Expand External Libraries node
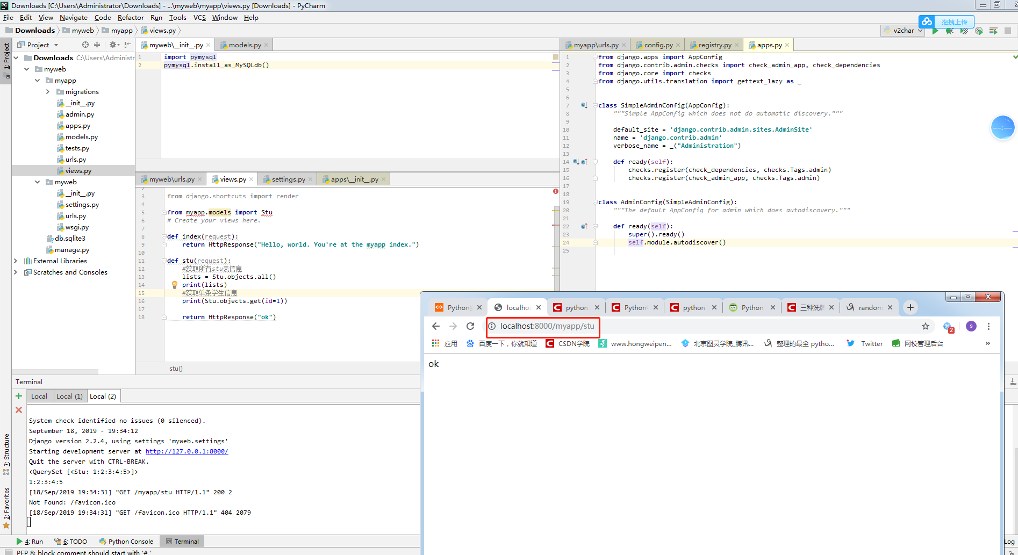This screenshot has width=1018, height=555. coord(16,261)
